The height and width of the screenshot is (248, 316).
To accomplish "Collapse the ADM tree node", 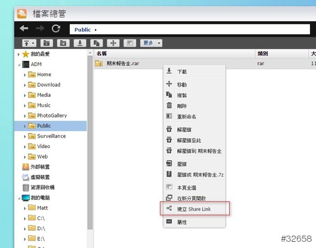I will (x=19, y=65).
